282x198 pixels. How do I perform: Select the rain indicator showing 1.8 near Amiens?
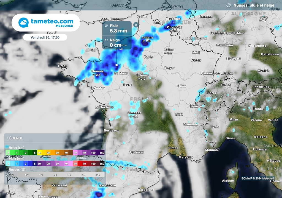[x=146, y=41]
